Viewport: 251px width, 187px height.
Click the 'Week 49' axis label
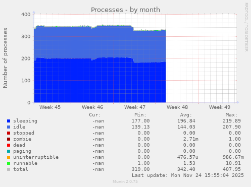pyautogui.click(x=220, y=107)
